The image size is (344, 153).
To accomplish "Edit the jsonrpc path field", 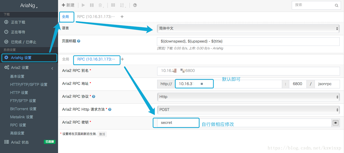I will pyautogui.click(x=327, y=84).
